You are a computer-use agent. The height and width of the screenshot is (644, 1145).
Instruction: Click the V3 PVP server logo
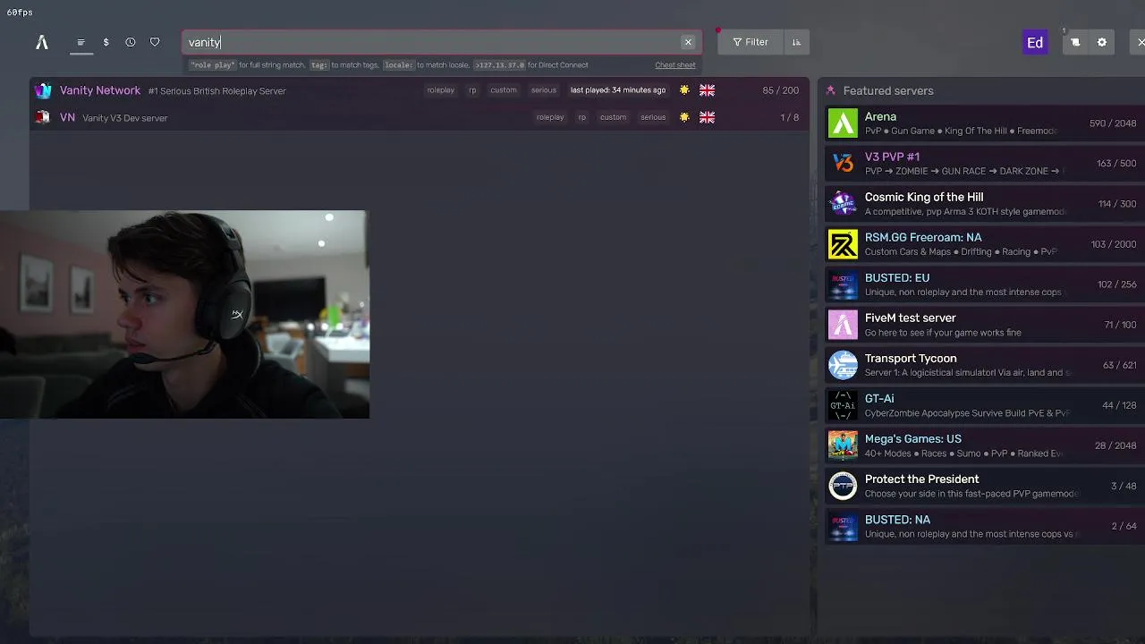[843, 164]
